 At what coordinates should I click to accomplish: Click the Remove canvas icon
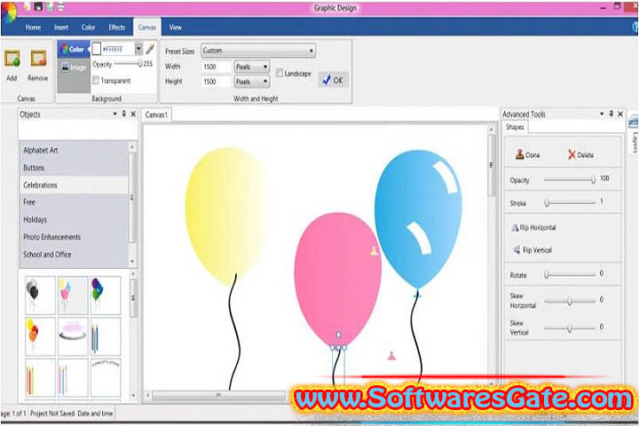coord(39,59)
